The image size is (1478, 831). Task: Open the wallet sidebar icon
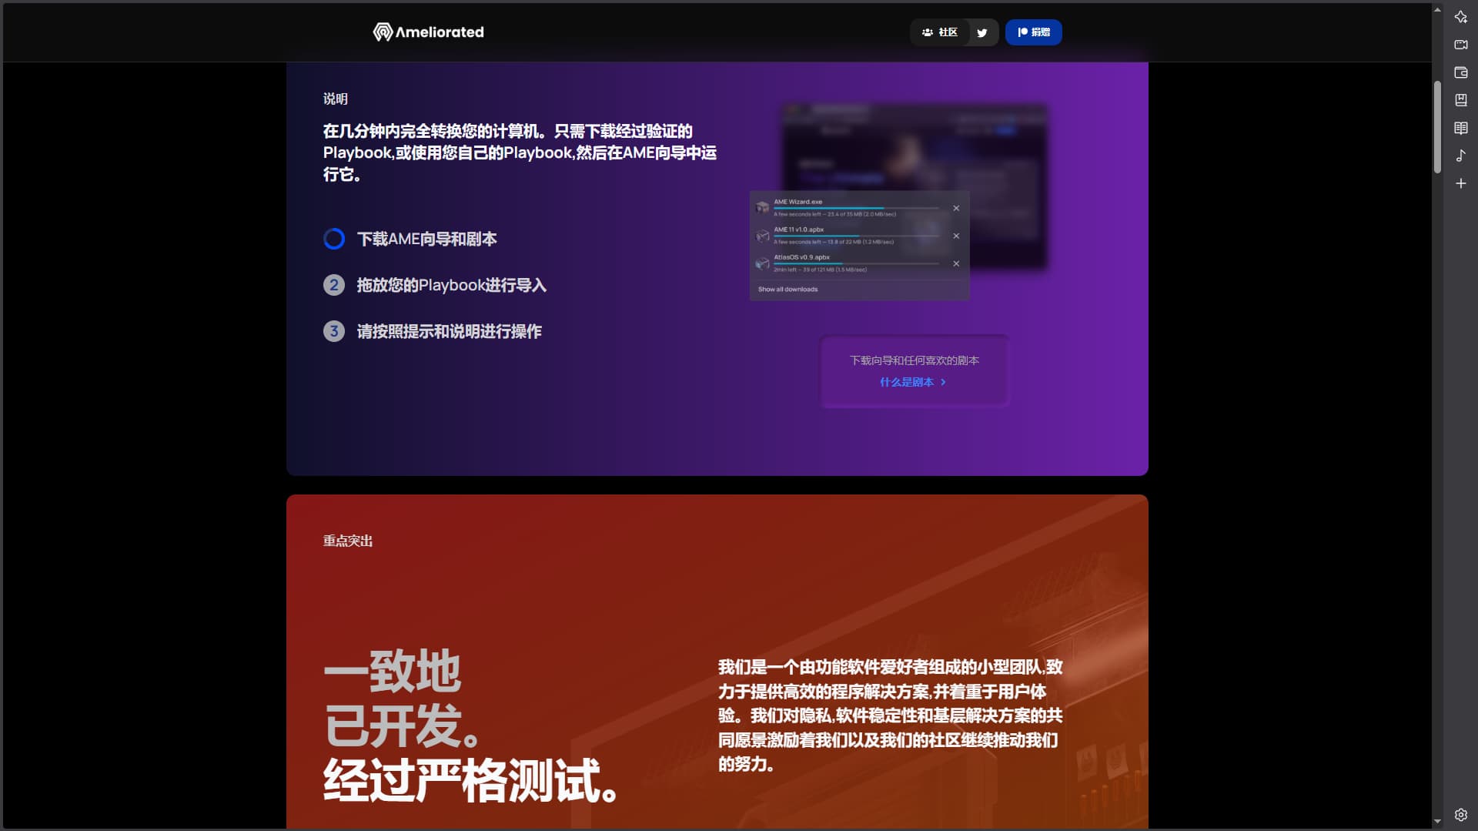(x=1460, y=72)
